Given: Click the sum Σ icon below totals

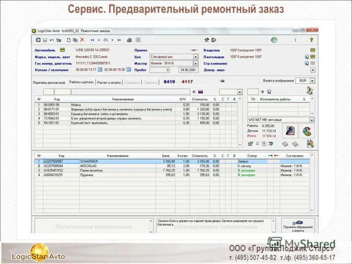Looking at the screenshot, I should point(257,143).
